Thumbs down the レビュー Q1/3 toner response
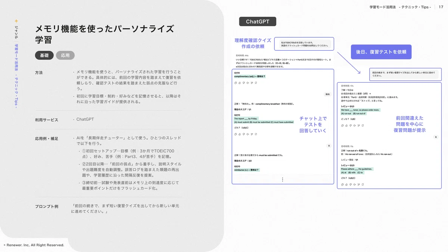Image resolution: width=448 pixels, height=252 pixels. coord(351,125)
